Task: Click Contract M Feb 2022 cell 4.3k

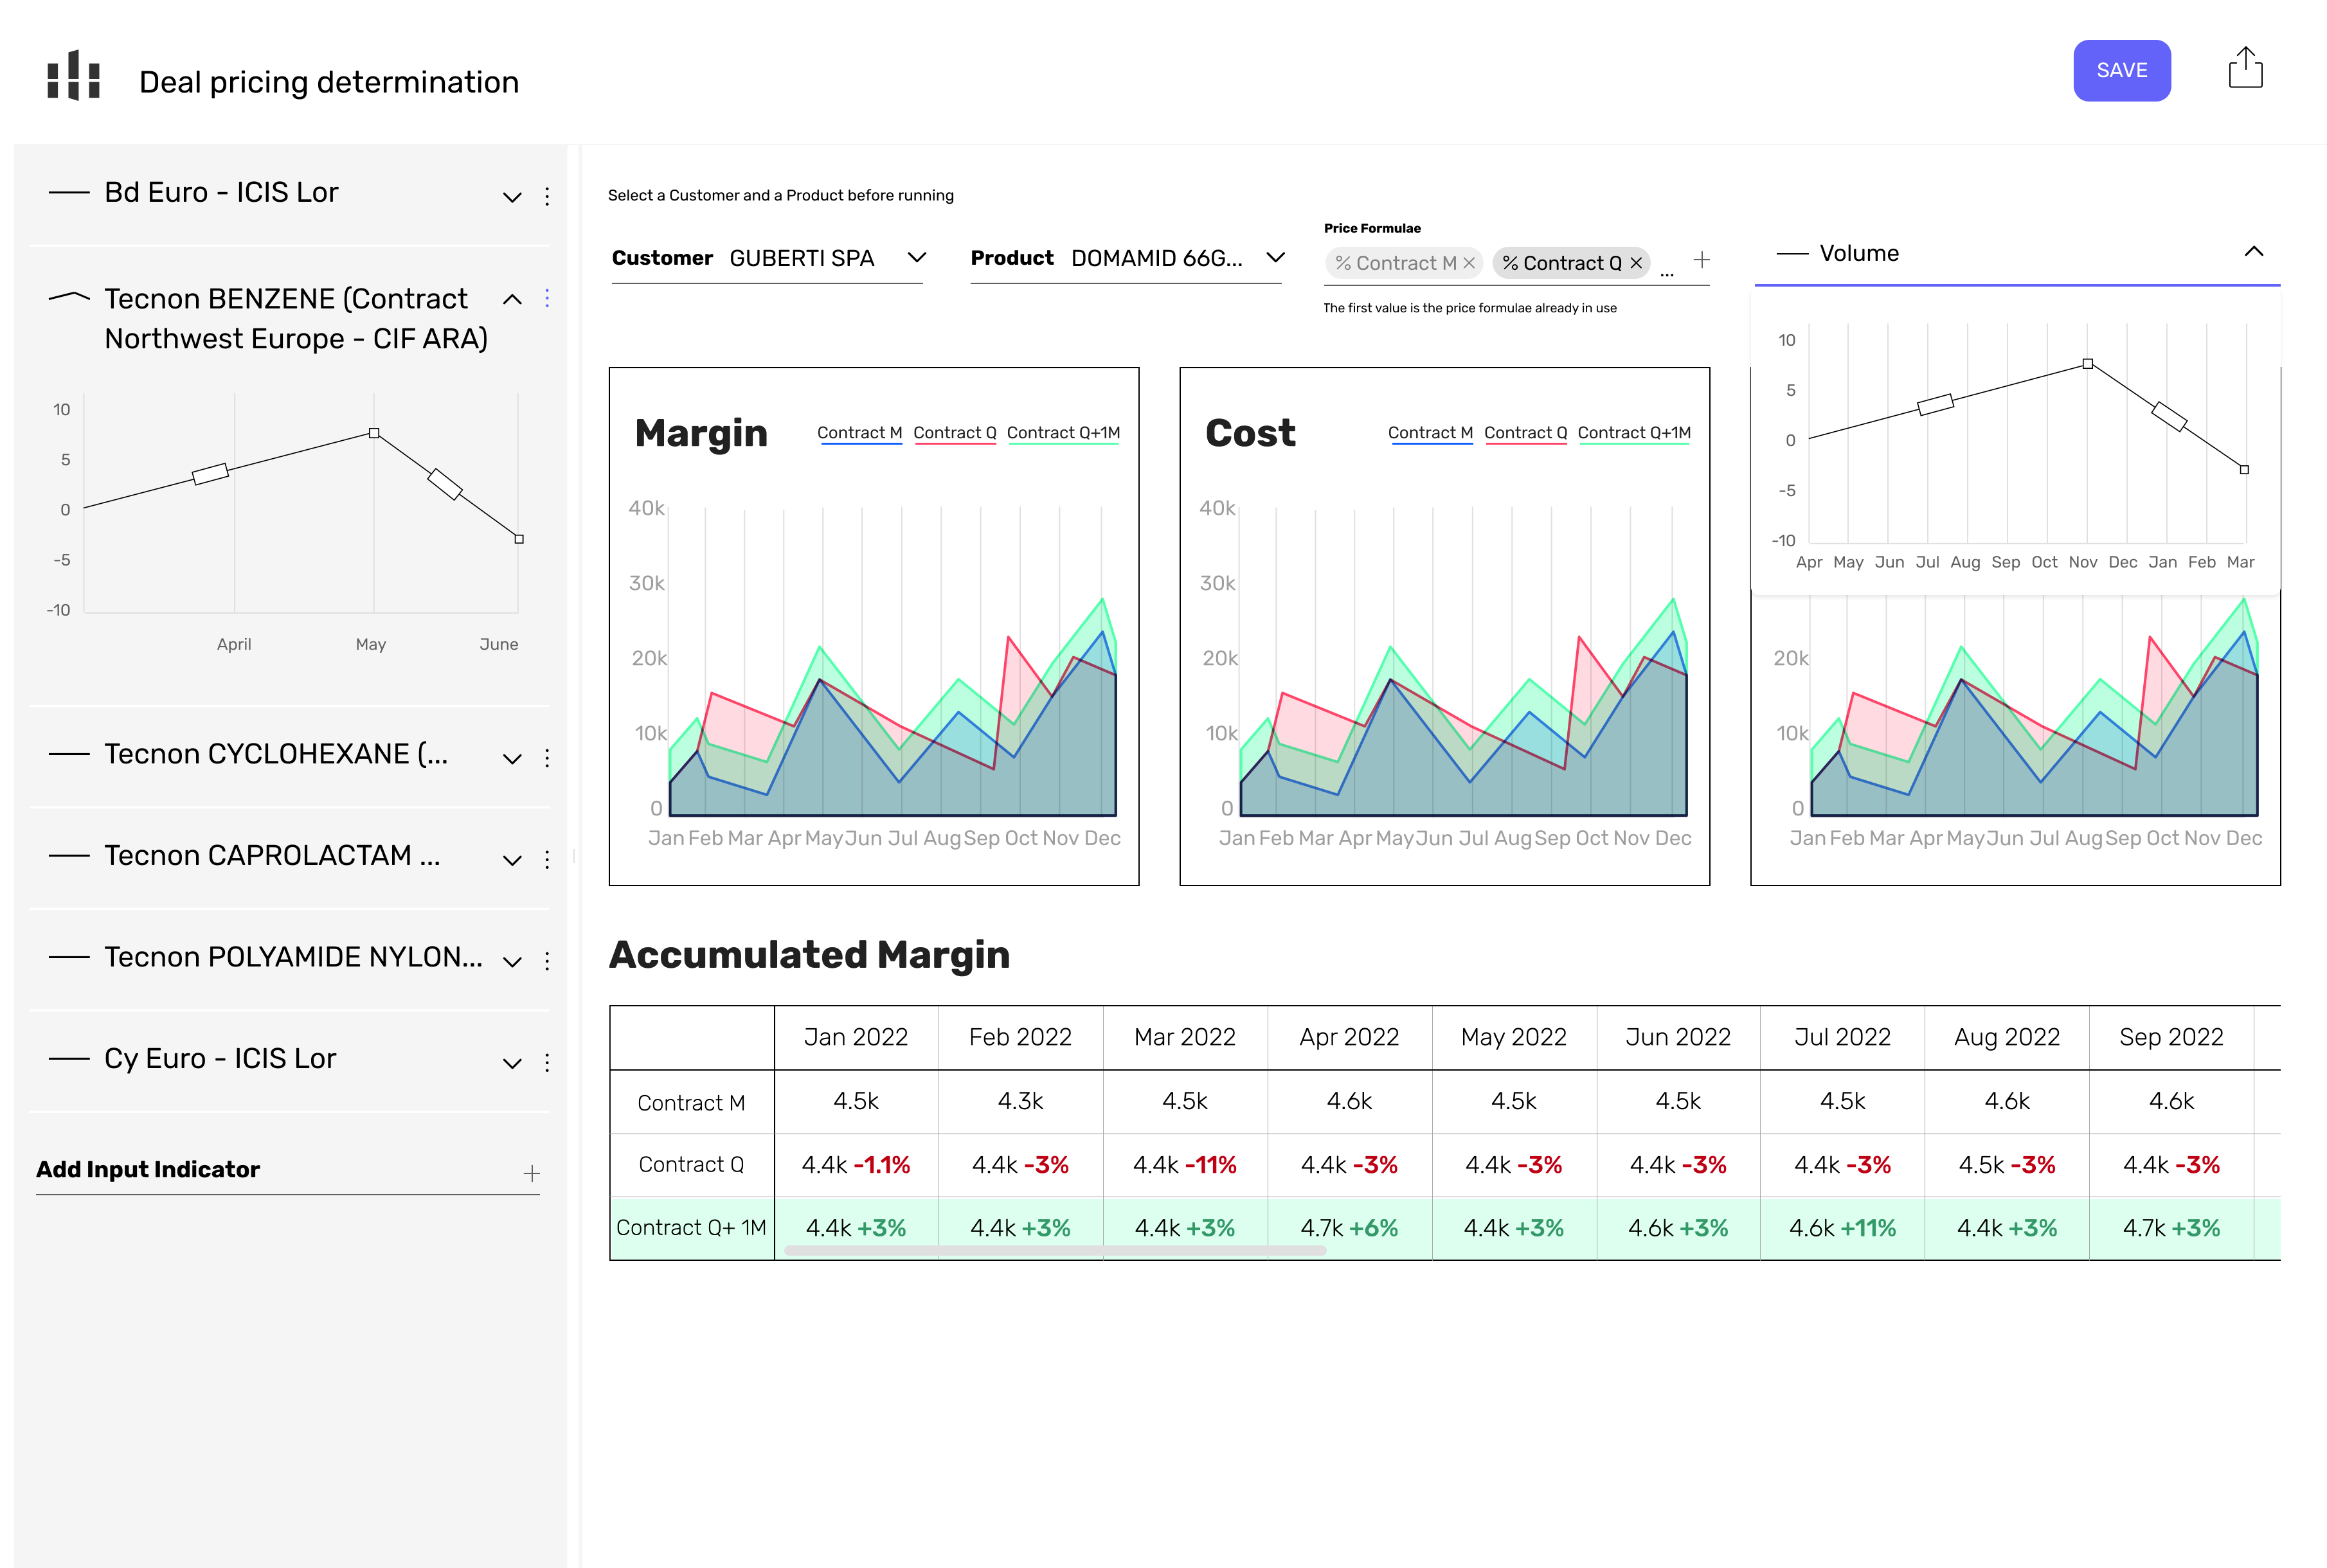Action: point(1020,1101)
